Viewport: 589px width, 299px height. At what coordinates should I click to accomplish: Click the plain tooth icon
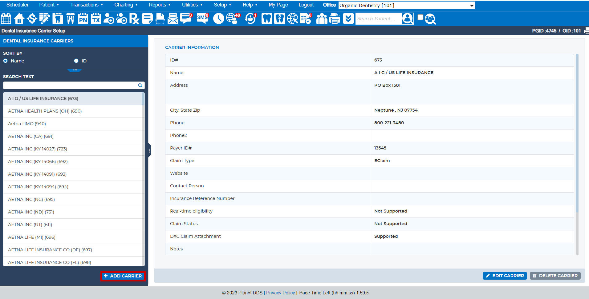[267, 19]
